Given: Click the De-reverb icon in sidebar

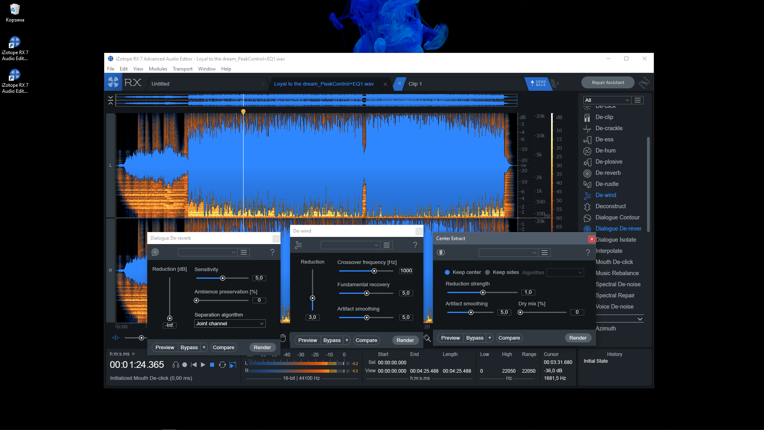Looking at the screenshot, I should click(587, 173).
